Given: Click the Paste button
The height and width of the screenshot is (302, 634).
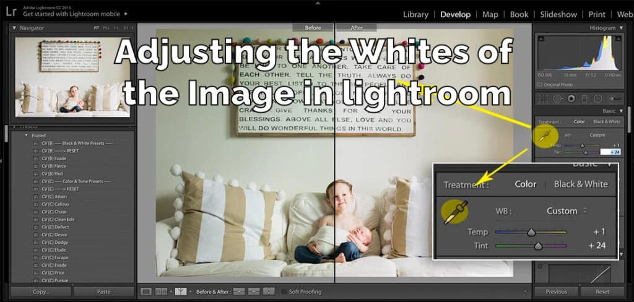Looking at the screenshot, I should pyautogui.click(x=103, y=291).
